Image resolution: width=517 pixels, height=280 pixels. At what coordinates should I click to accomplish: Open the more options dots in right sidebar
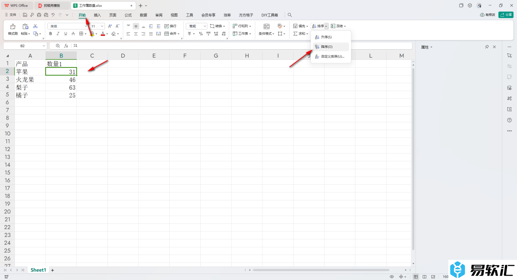click(x=509, y=131)
